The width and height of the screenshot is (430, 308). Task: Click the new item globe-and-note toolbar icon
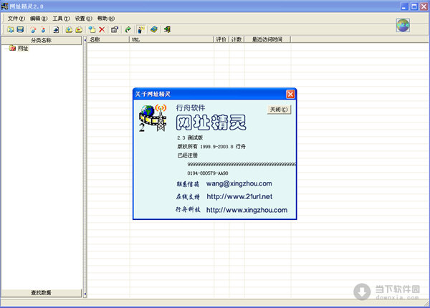tap(92, 29)
